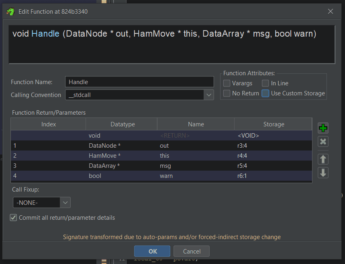Click the Name column header
Viewport: 345px width, 264px height.
pos(196,124)
